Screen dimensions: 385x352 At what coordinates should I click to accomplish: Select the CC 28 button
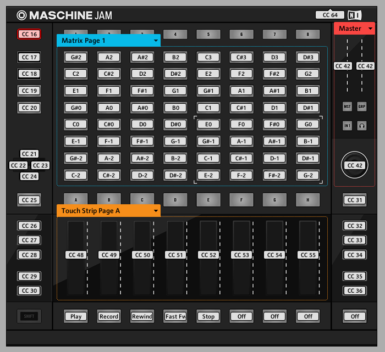[x=29, y=255]
